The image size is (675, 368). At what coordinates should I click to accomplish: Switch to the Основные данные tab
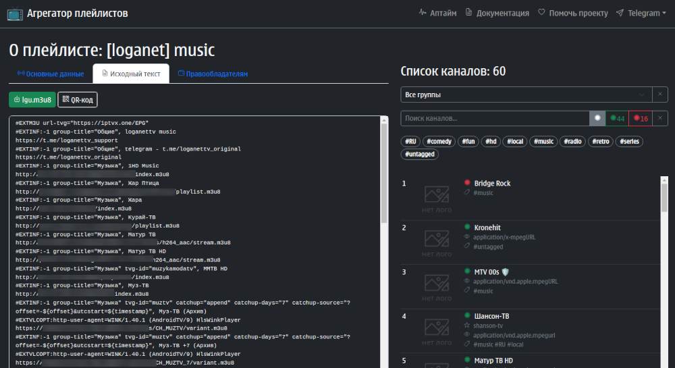[51, 74]
